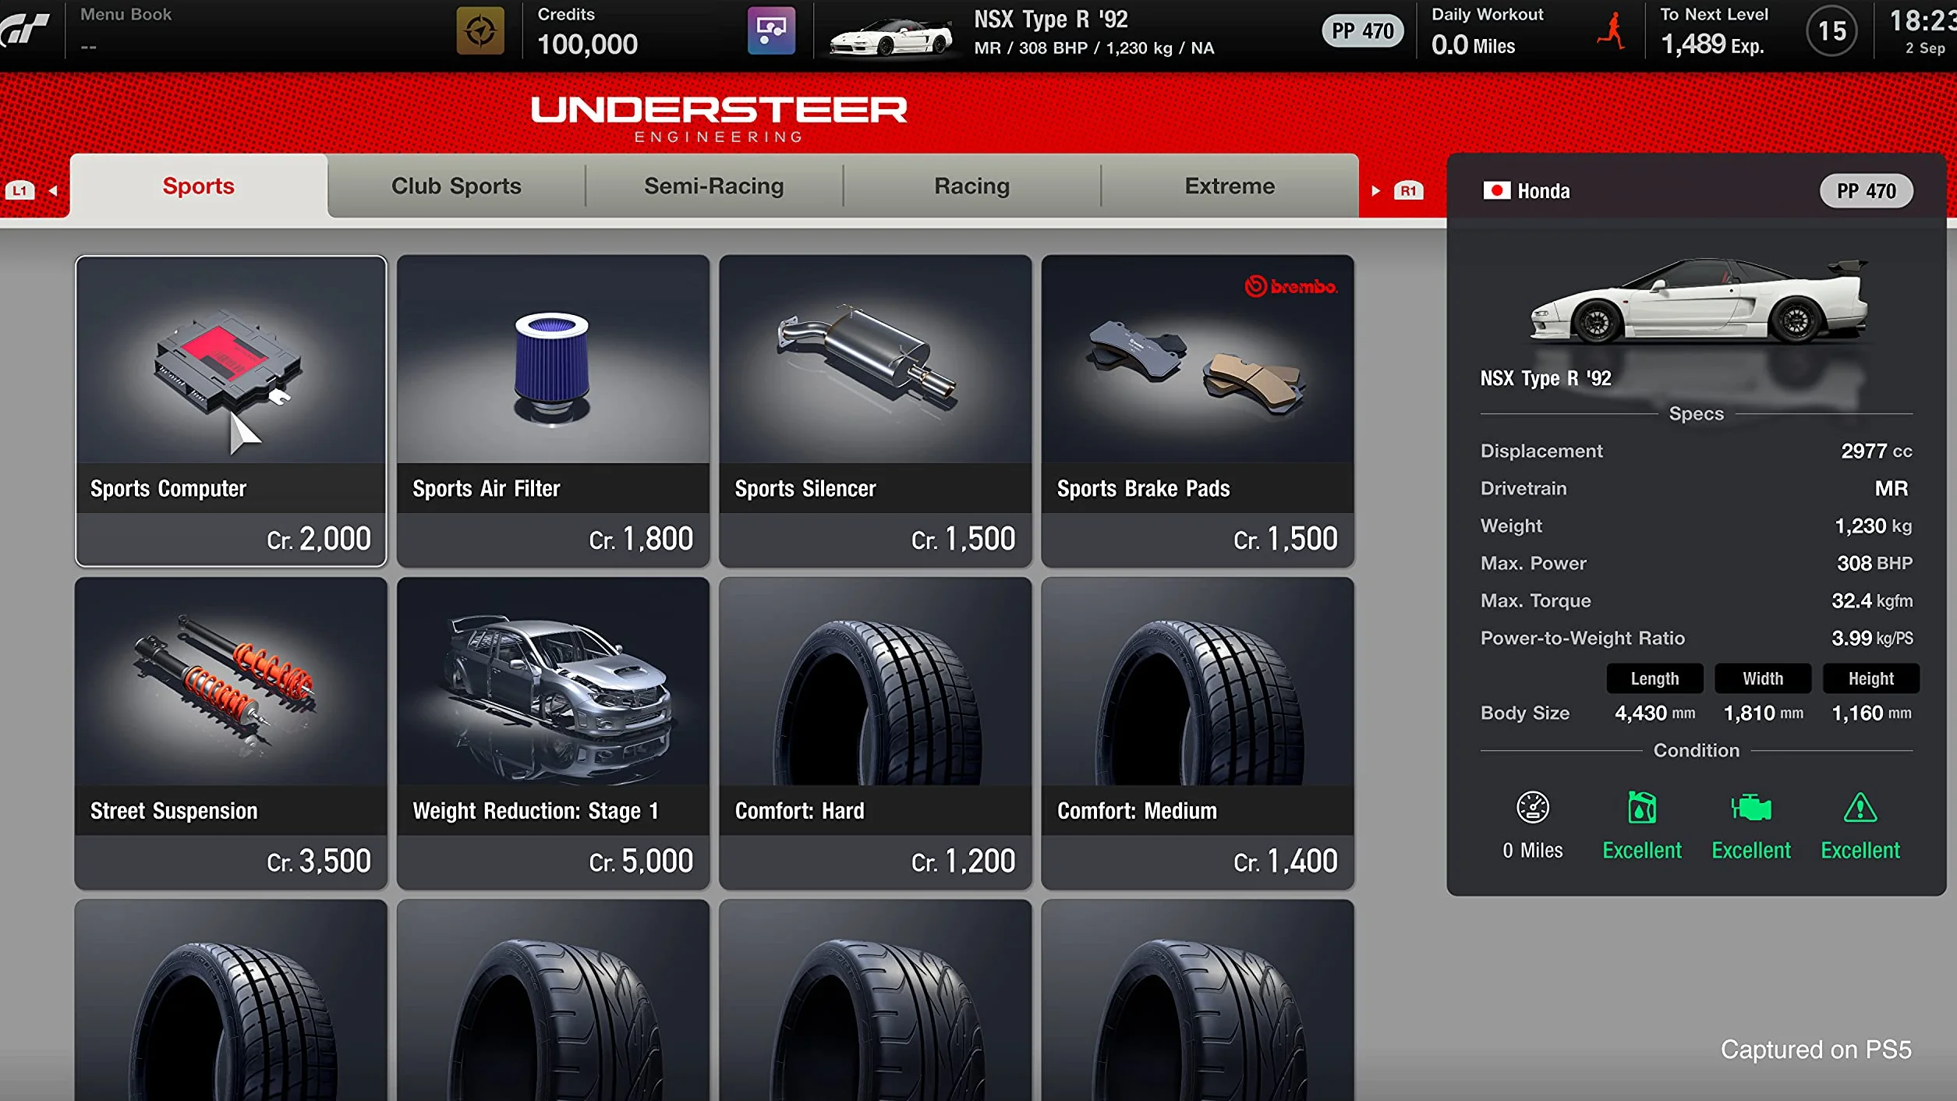
Task: Click the Daily Workout 0.0 Miles text
Action: pyautogui.click(x=1487, y=32)
